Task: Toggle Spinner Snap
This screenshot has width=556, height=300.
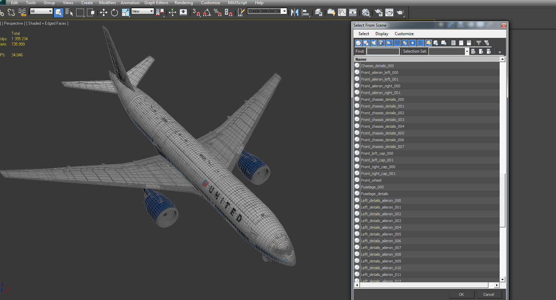Action: [x=228, y=12]
